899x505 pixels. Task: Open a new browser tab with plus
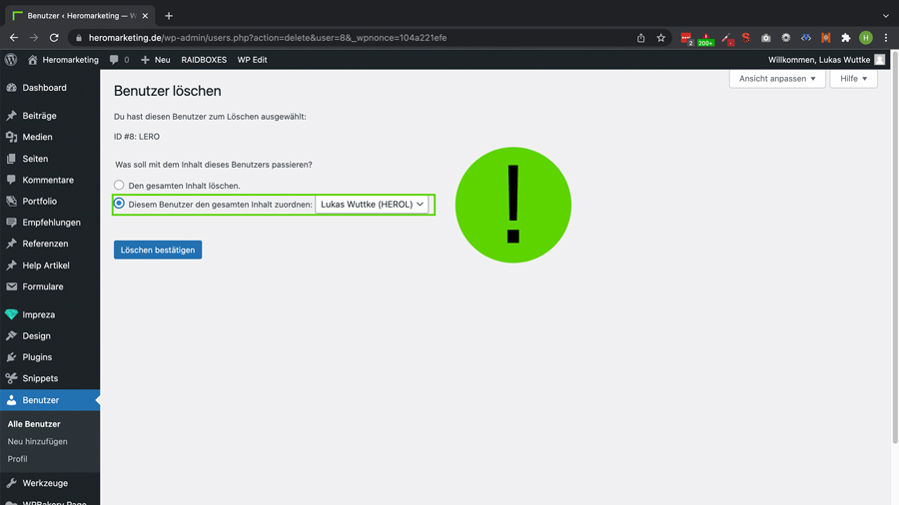pyautogui.click(x=169, y=16)
